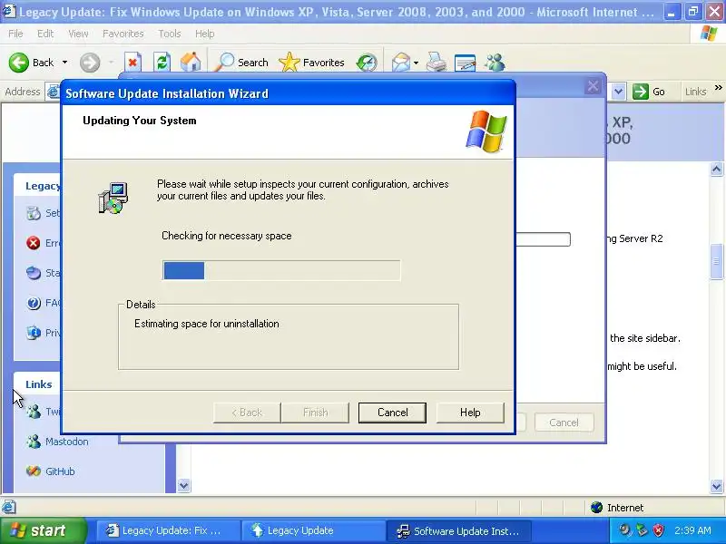Viewport: 726px width, 544px height.
Task: Open the Help menu
Action: [x=204, y=34]
